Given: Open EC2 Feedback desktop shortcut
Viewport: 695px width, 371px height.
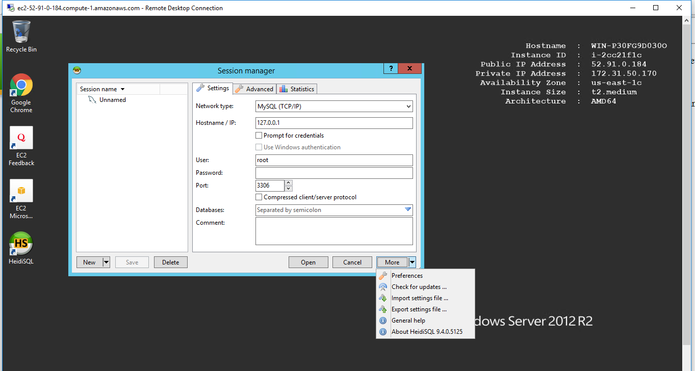Looking at the screenshot, I should (21, 139).
